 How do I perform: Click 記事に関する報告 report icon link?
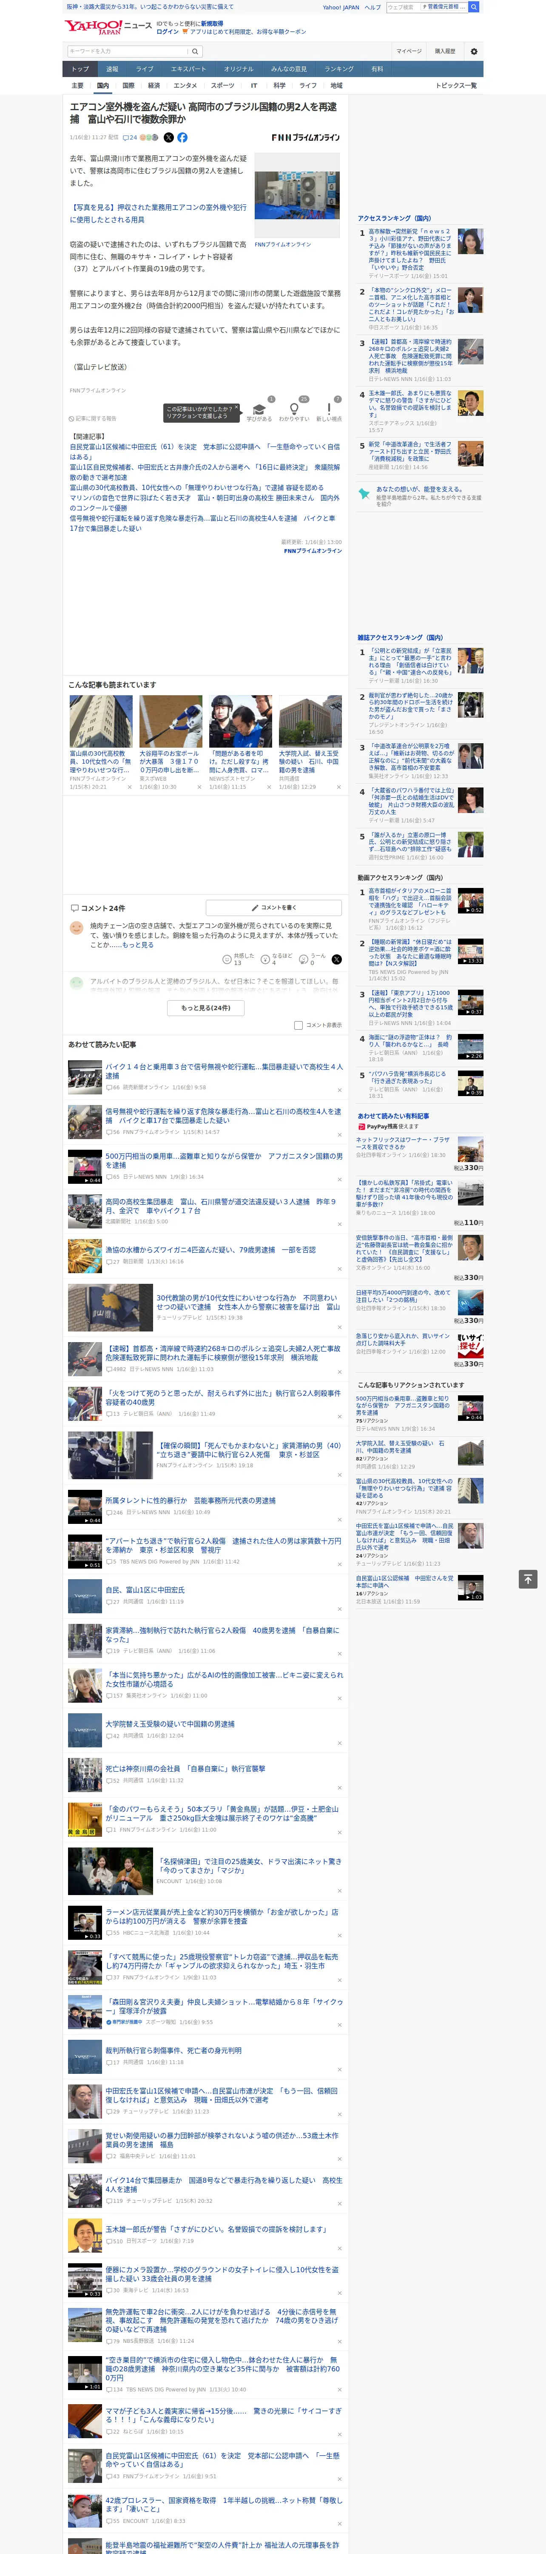[93, 418]
